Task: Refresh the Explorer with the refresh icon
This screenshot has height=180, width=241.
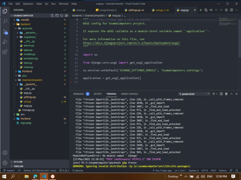Action: point(62,15)
